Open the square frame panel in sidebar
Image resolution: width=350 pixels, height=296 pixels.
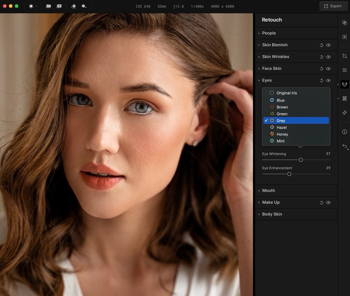(x=345, y=37)
